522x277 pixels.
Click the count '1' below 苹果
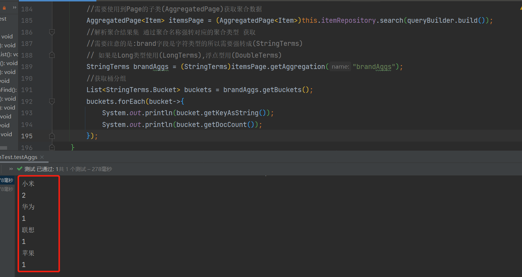pos(24,265)
